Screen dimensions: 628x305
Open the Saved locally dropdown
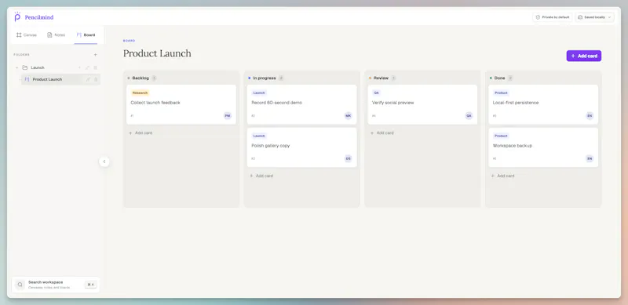coord(594,17)
